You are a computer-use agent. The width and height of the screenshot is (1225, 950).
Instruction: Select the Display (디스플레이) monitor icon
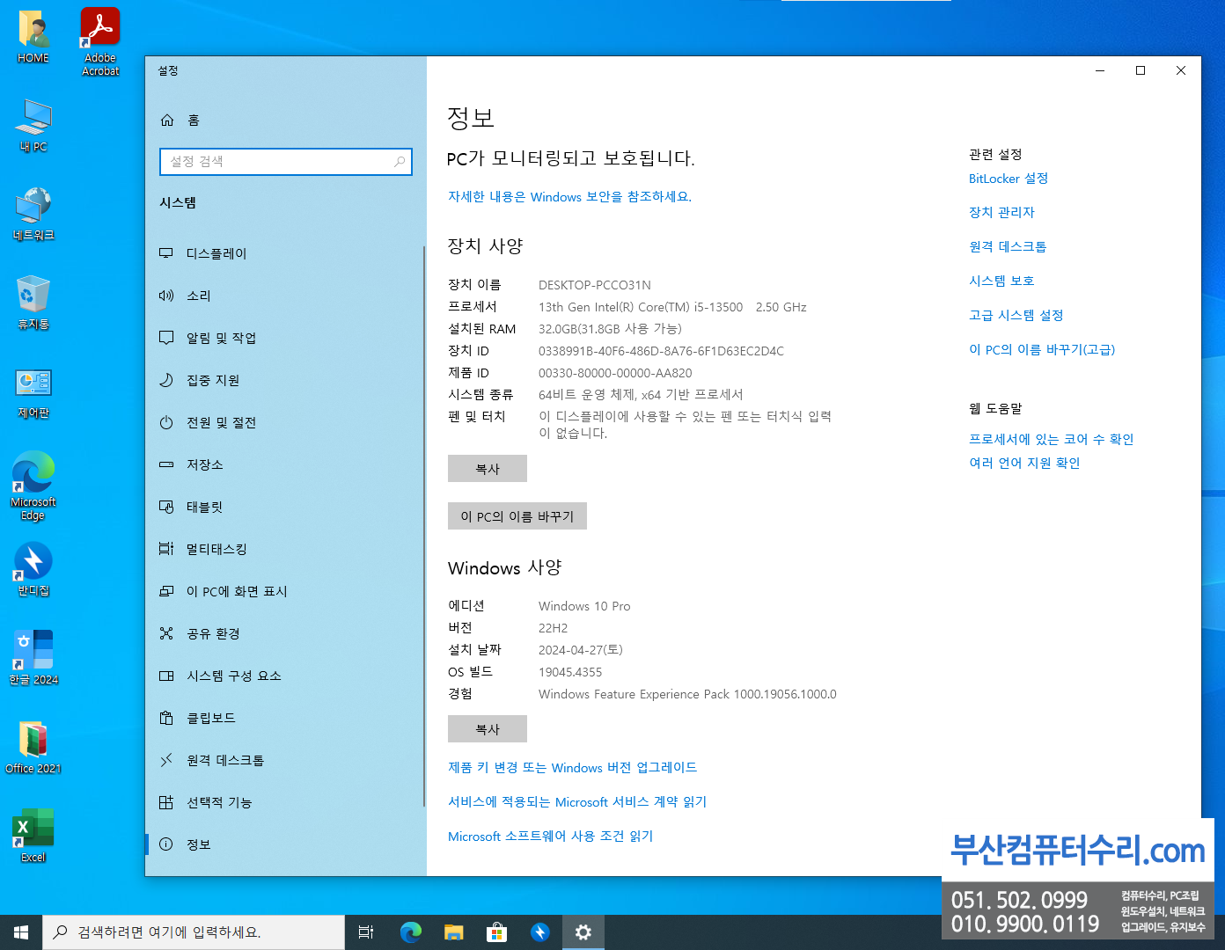tap(166, 253)
